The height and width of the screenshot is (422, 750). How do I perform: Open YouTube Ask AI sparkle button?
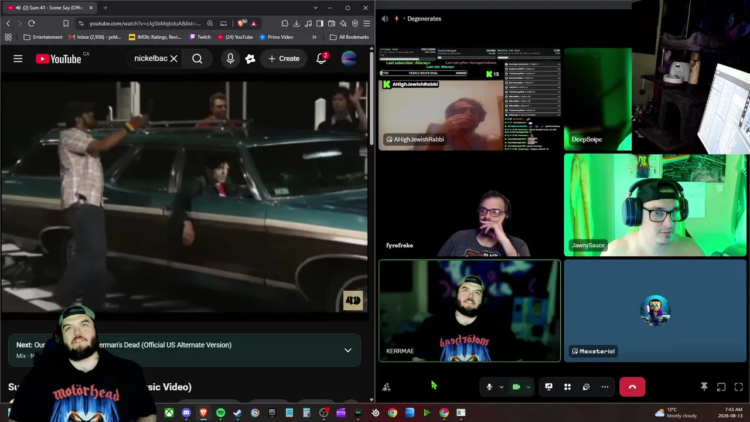[250, 59]
